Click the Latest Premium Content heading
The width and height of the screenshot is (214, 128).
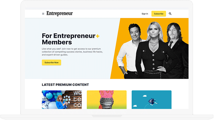pos(65,85)
